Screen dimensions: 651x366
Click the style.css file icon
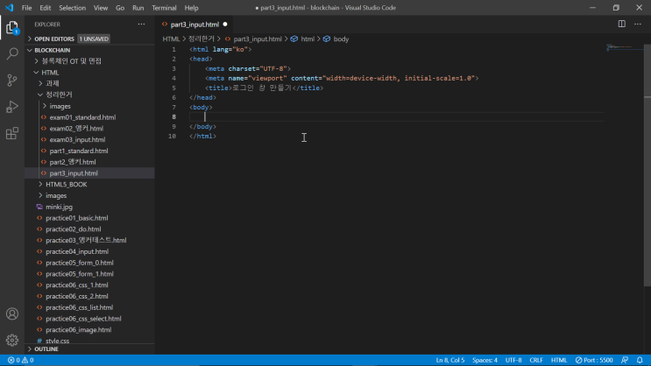coord(39,341)
